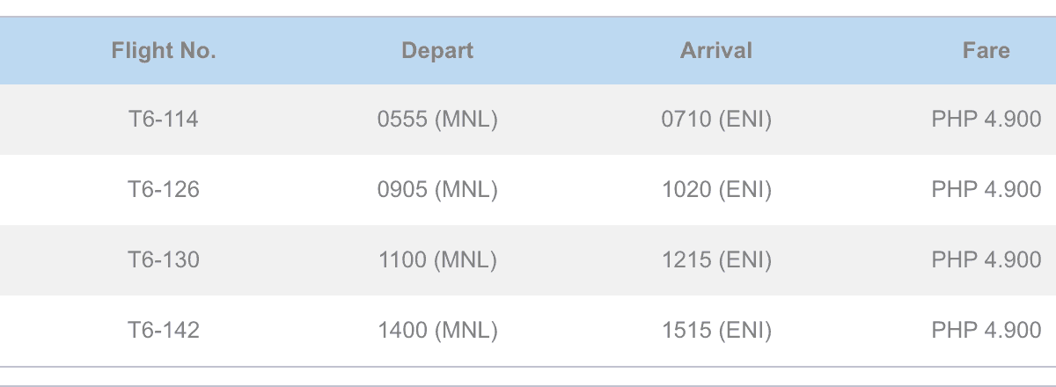Select flight number T6-130

tap(164, 260)
